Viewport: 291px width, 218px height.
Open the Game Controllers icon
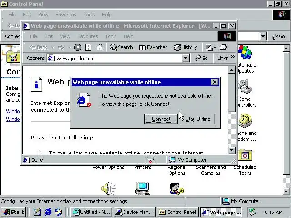pyautogui.click(x=246, y=87)
